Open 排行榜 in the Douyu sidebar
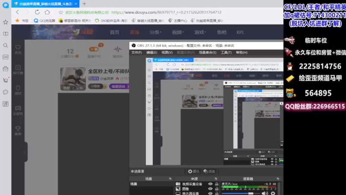The height and width of the screenshot is (195, 346). click(18, 70)
